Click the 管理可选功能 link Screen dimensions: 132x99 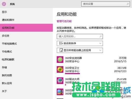coord(64,21)
